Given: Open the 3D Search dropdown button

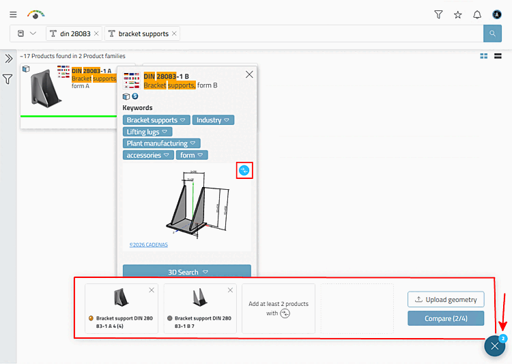Looking at the screenshot, I should point(187,272).
